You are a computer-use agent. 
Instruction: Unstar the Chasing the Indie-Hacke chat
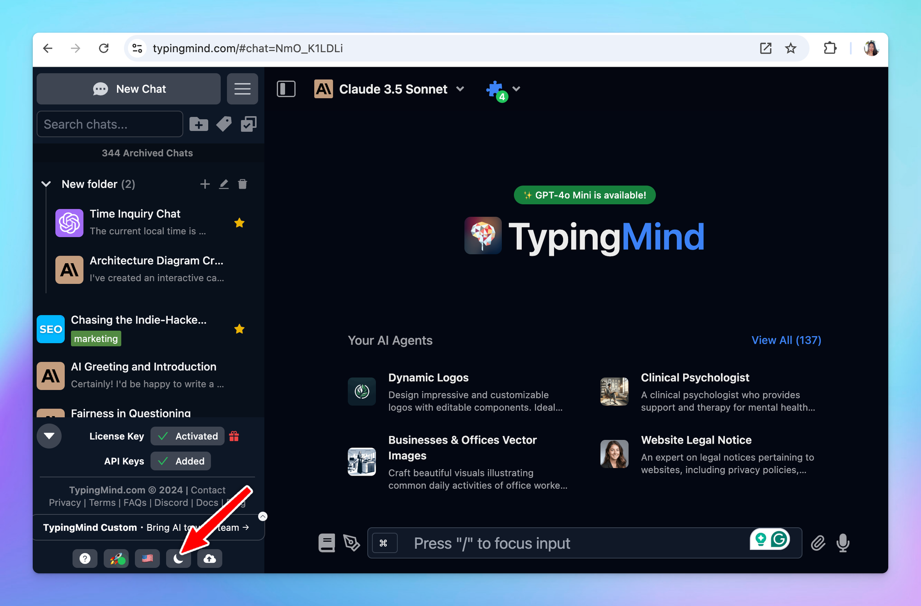pos(239,329)
